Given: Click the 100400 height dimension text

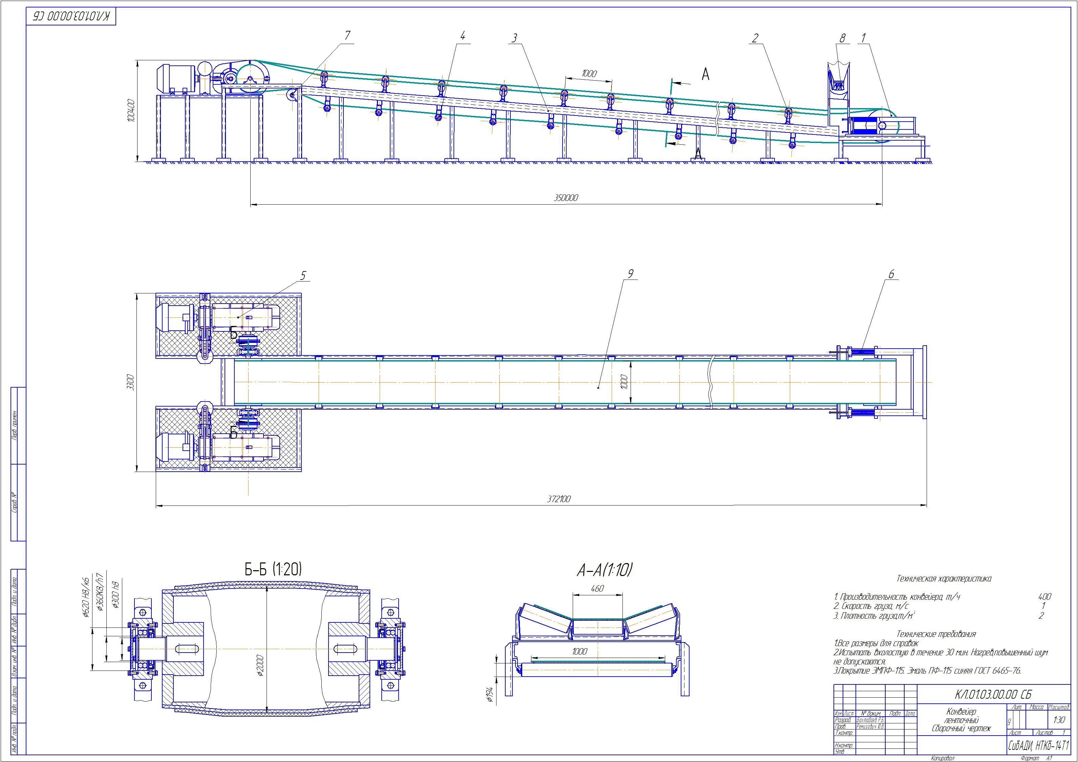Looking at the screenshot, I should pos(131,111).
